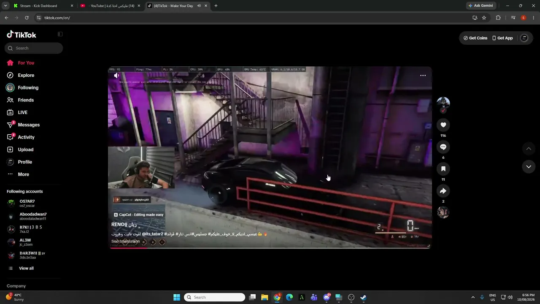
Task: Open Discord from taskbar
Action: pyautogui.click(x=327, y=297)
